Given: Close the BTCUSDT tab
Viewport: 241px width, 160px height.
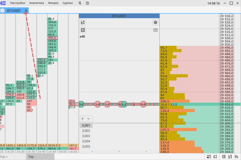Looking at the screenshot, I should (26, 11).
